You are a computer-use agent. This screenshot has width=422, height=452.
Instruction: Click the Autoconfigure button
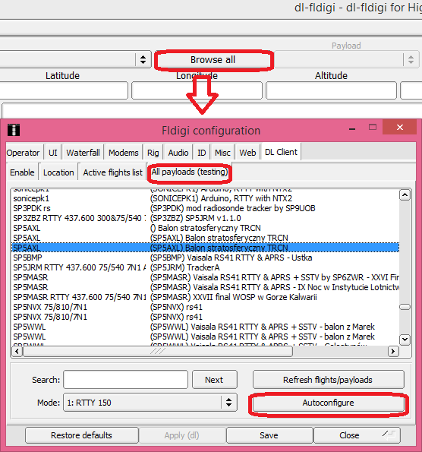coord(329,403)
